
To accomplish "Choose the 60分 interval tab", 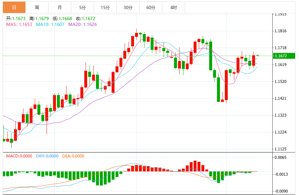I will 151,7.
